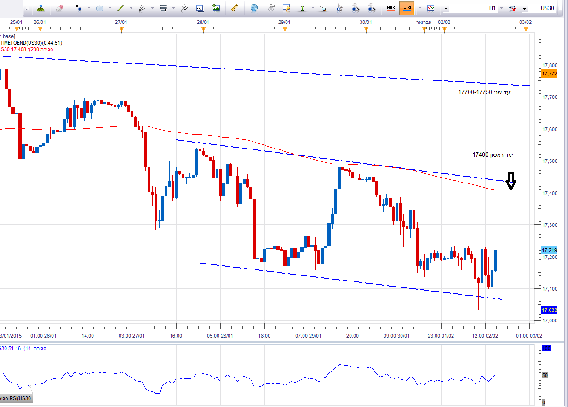Expand the trend line dropdown arrow
Screen dimensions: 568x407
coord(131,8)
